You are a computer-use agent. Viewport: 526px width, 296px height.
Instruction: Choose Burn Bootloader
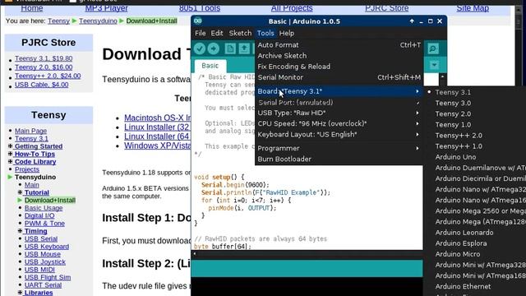[339, 159]
